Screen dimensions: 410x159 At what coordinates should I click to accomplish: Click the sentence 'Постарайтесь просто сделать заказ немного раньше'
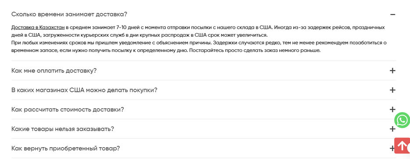[255, 51]
